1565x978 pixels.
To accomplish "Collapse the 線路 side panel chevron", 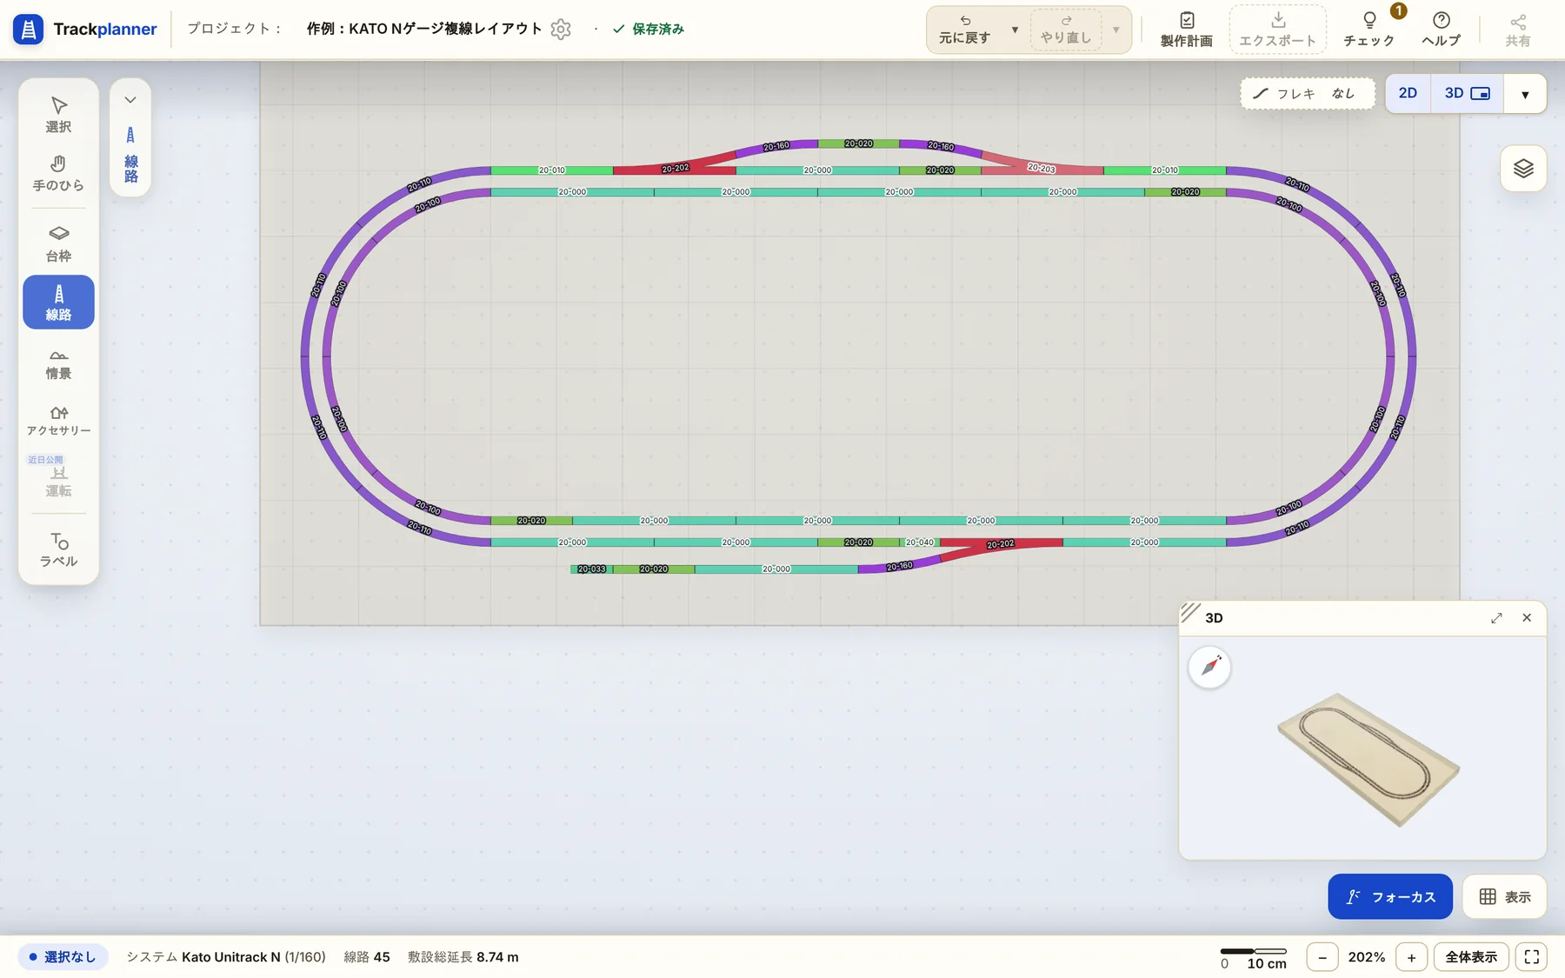I will tap(130, 100).
